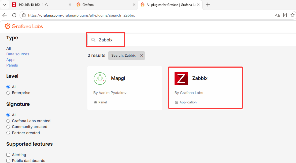Click the translate page icon
The width and height of the screenshot is (296, 163).
click(x=277, y=15)
